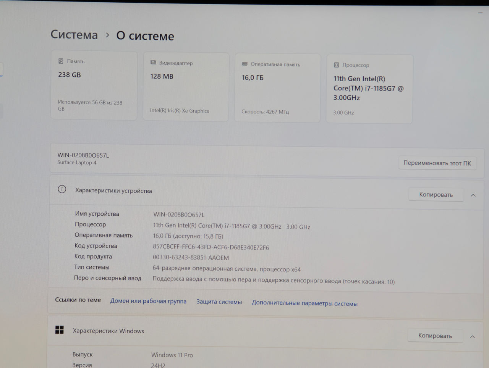Click the Windows logo icon
The width and height of the screenshot is (489, 368).
pyautogui.click(x=60, y=330)
